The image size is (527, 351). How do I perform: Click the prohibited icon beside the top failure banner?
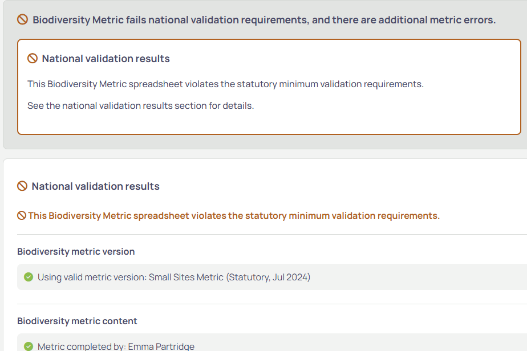pos(22,19)
